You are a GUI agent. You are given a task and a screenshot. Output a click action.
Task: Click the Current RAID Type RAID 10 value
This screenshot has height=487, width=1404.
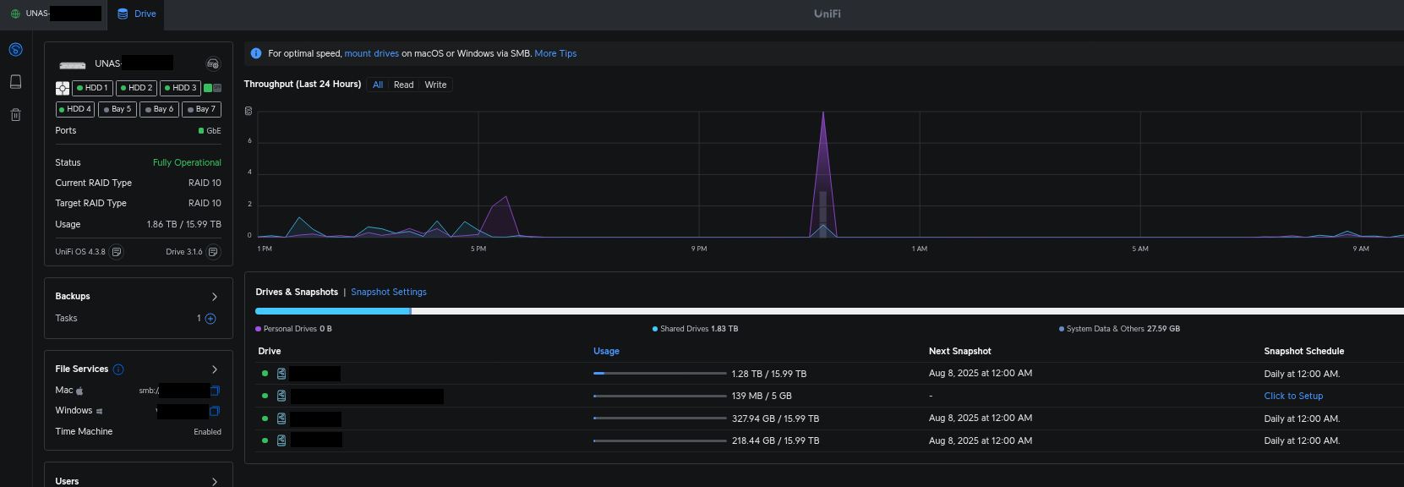coord(205,183)
